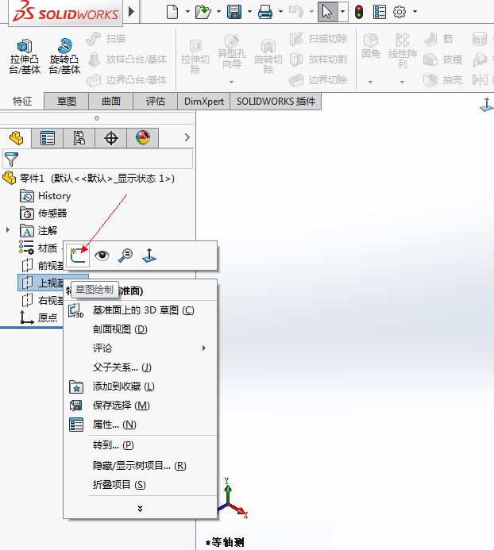
Task: Click the Save floppy disk icon
Action: (x=234, y=12)
